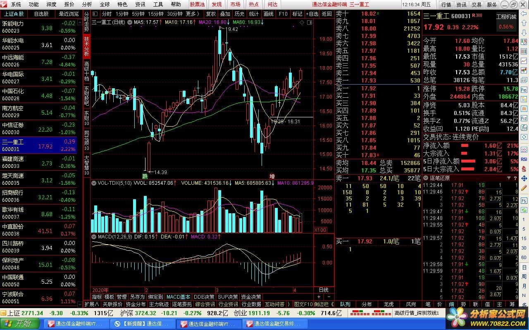Select 中信证券 600030 in the stock list
The height and width of the screenshot is (330, 529).
pos(38,129)
